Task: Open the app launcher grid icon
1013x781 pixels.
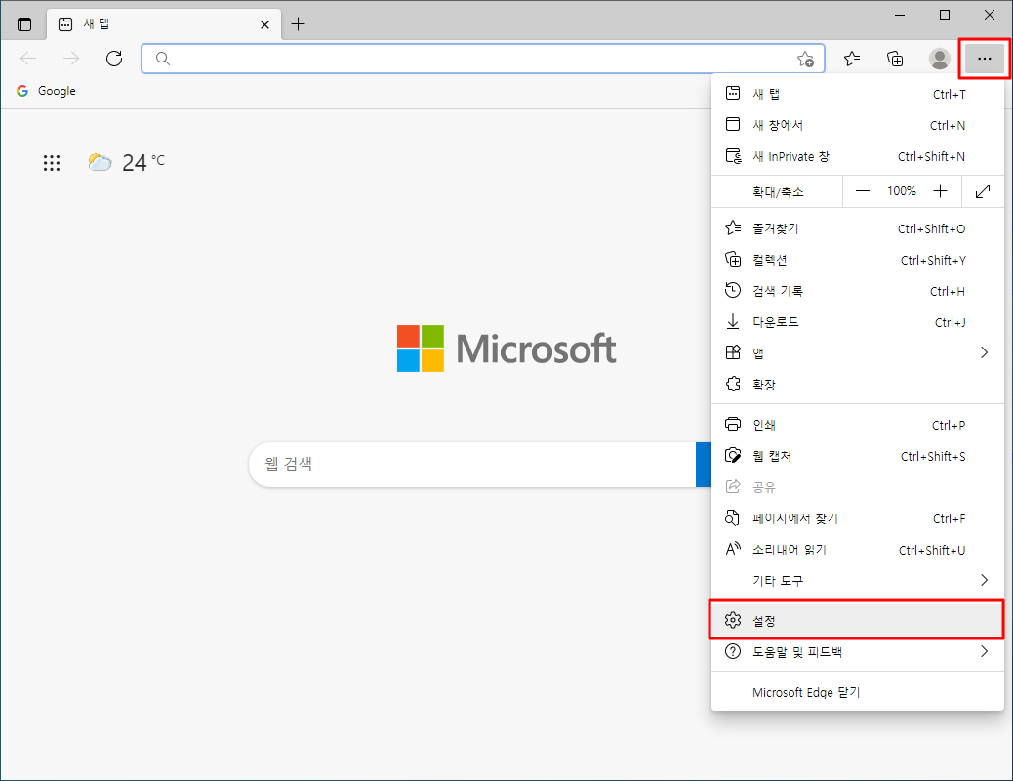Action: pos(52,163)
